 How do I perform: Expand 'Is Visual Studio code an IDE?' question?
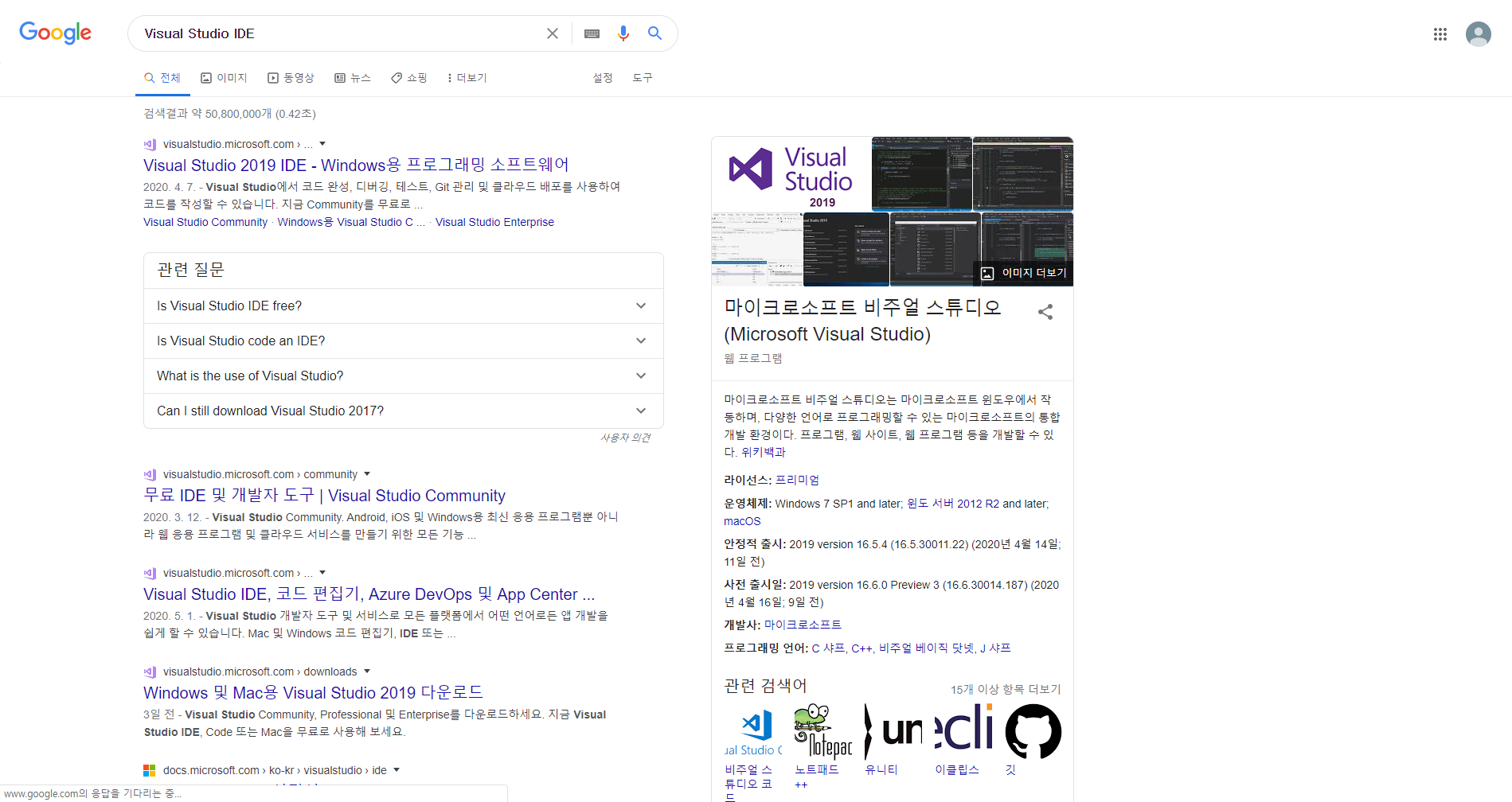click(403, 341)
